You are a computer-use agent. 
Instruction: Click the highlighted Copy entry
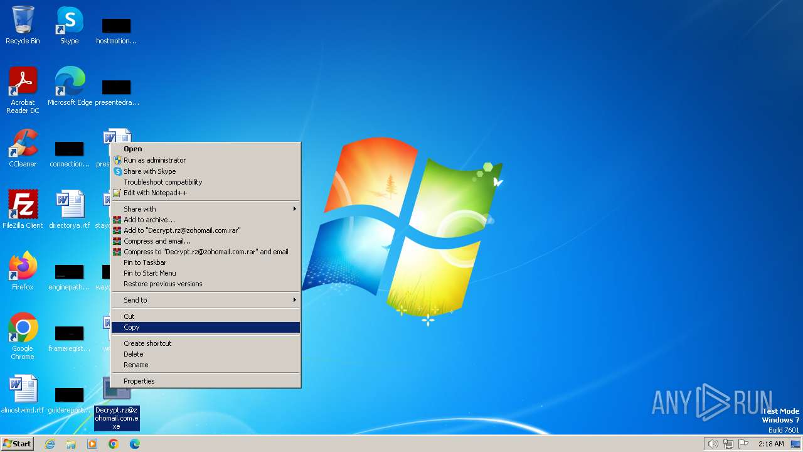point(206,327)
